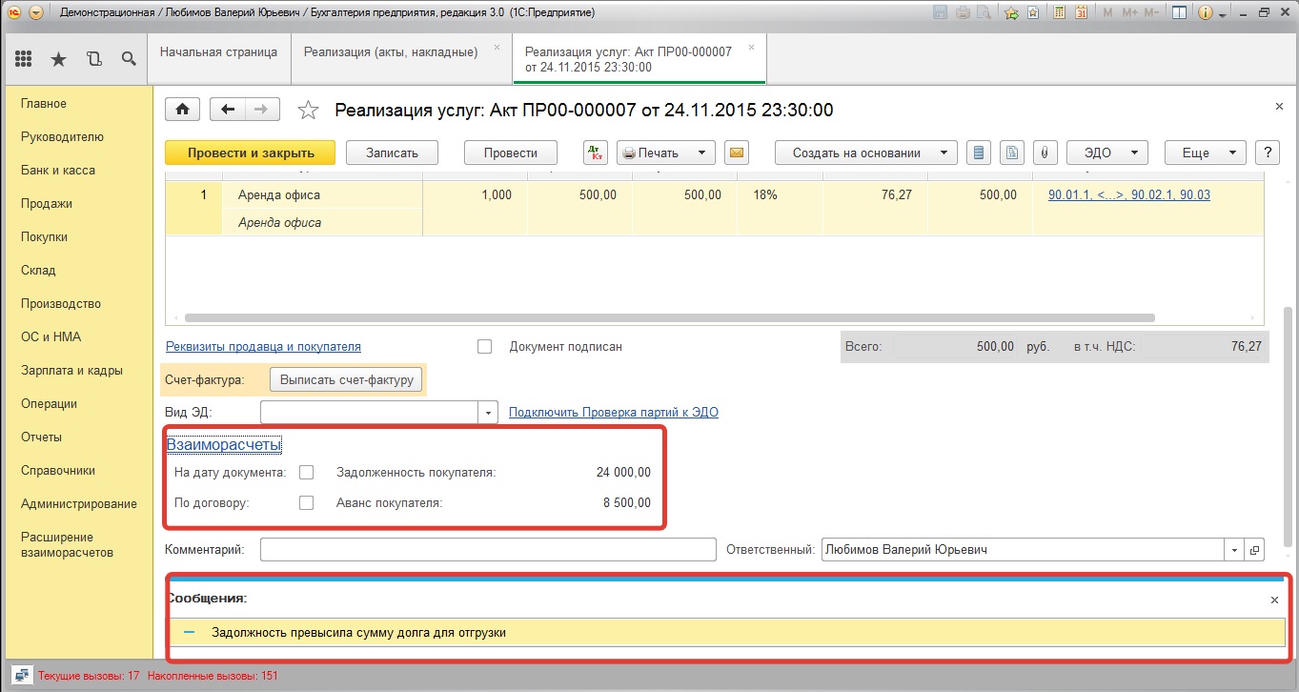Open the Главное section
The height and width of the screenshot is (692, 1299).
coord(44,103)
